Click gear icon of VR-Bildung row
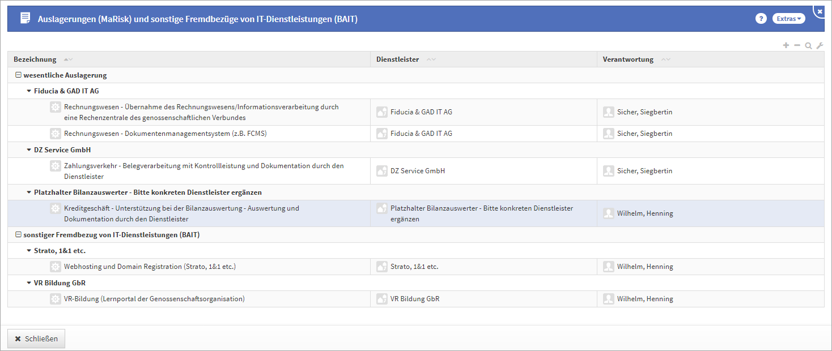Image resolution: width=832 pixels, height=351 pixels. (x=55, y=299)
